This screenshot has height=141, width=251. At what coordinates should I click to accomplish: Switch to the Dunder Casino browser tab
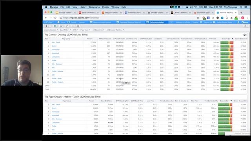coord(158,13)
